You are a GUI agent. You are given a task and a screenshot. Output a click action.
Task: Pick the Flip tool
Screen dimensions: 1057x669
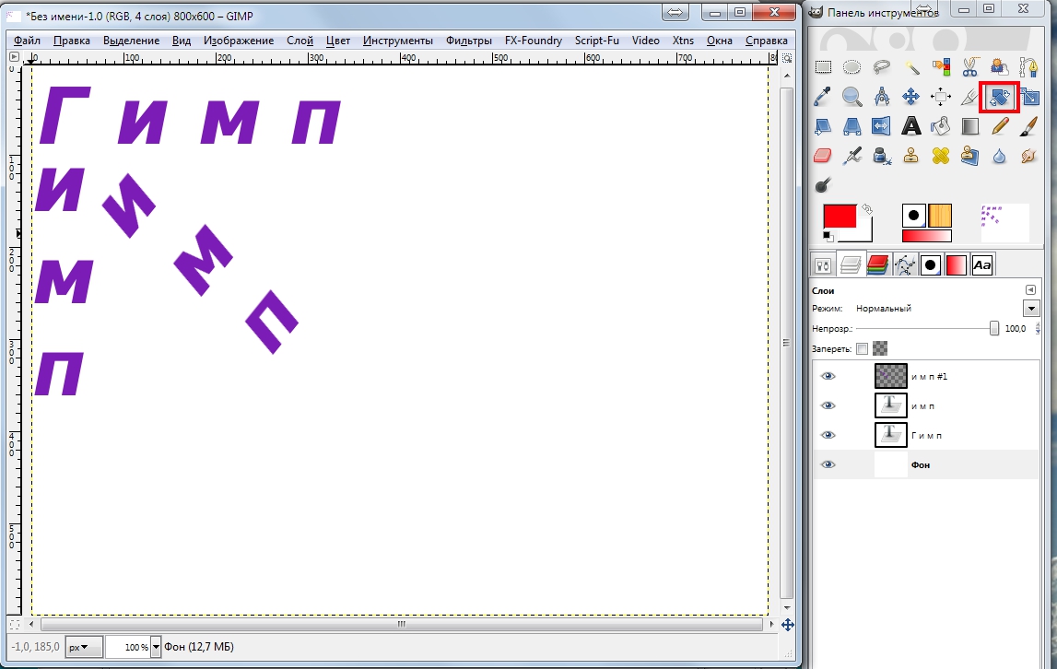(882, 126)
